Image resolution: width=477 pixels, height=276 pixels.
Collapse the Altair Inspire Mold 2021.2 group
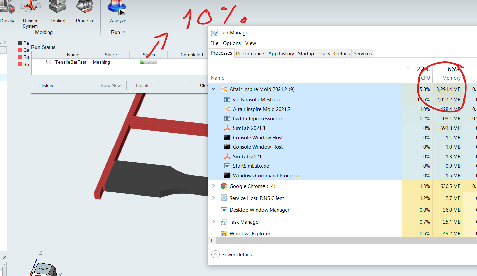(x=213, y=89)
